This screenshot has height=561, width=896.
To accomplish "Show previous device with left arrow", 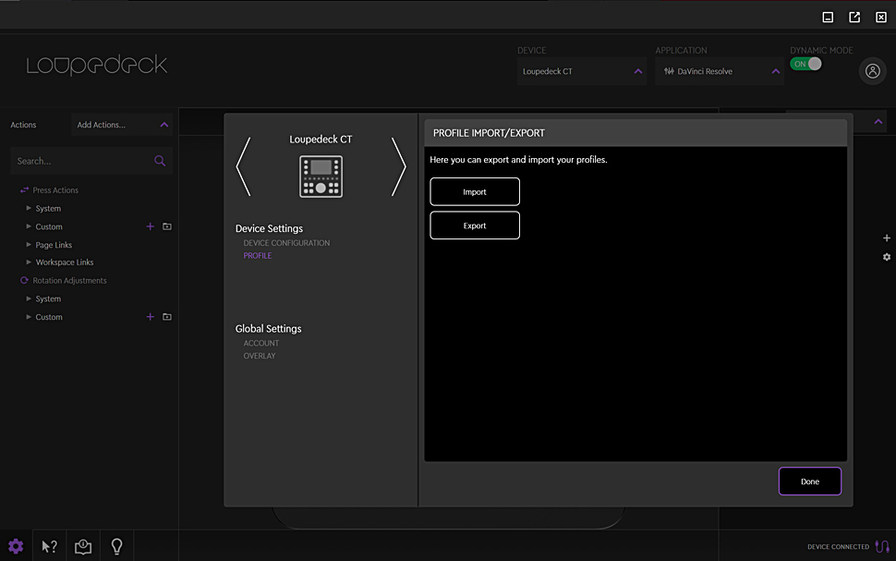I will (244, 166).
